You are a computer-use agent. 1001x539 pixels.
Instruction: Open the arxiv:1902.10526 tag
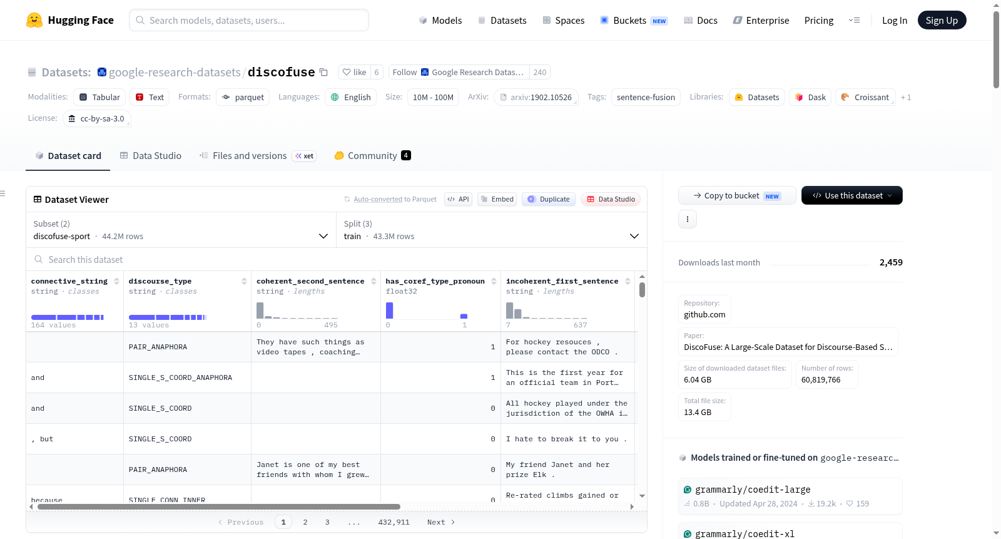pyautogui.click(x=536, y=97)
